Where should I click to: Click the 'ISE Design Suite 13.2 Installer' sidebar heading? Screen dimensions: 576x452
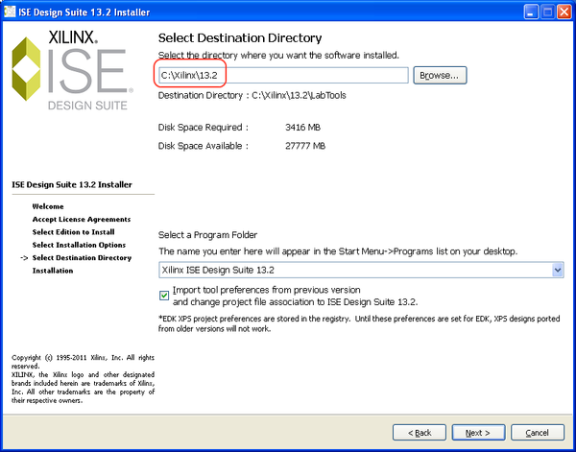pos(72,184)
